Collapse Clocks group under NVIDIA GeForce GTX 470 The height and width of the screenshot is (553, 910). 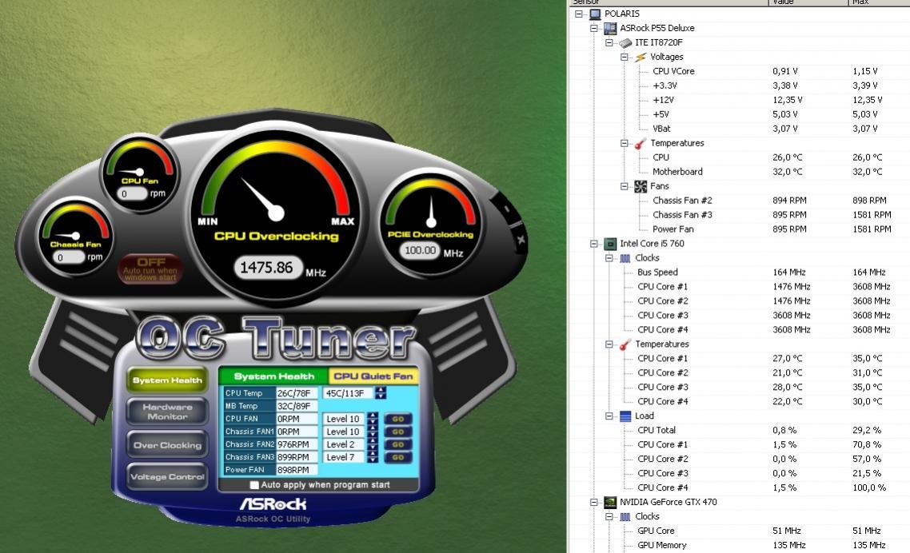609,516
